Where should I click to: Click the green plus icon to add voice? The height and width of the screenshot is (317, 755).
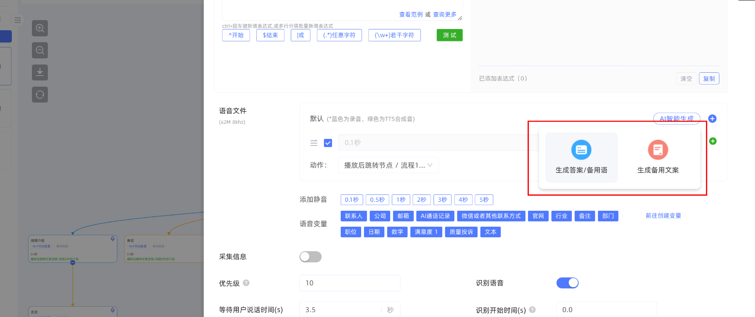click(x=712, y=141)
